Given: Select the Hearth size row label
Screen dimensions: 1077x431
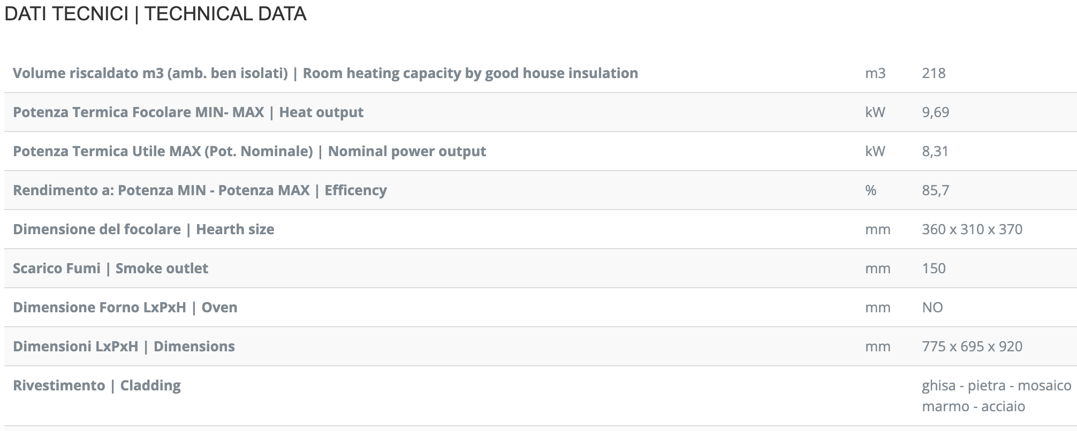Looking at the screenshot, I should 143,229.
